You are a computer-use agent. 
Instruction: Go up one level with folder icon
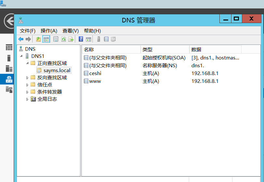click(x=38, y=39)
